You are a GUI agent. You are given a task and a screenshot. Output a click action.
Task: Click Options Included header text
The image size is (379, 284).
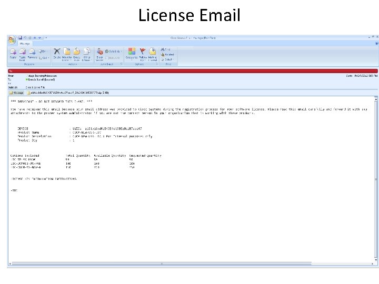(25, 156)
